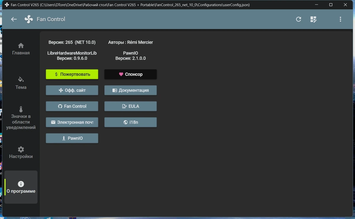Open the Тема theme section
The height and width of the screenshot is (219, 355).
21,83
